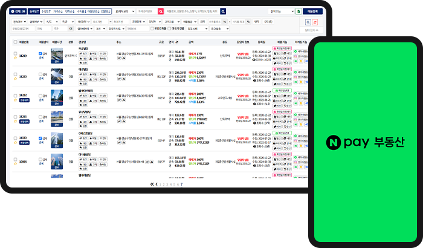Open the 엘리베이터 filter dropdown
Viewport: 423px width, 248px height.
85,28
